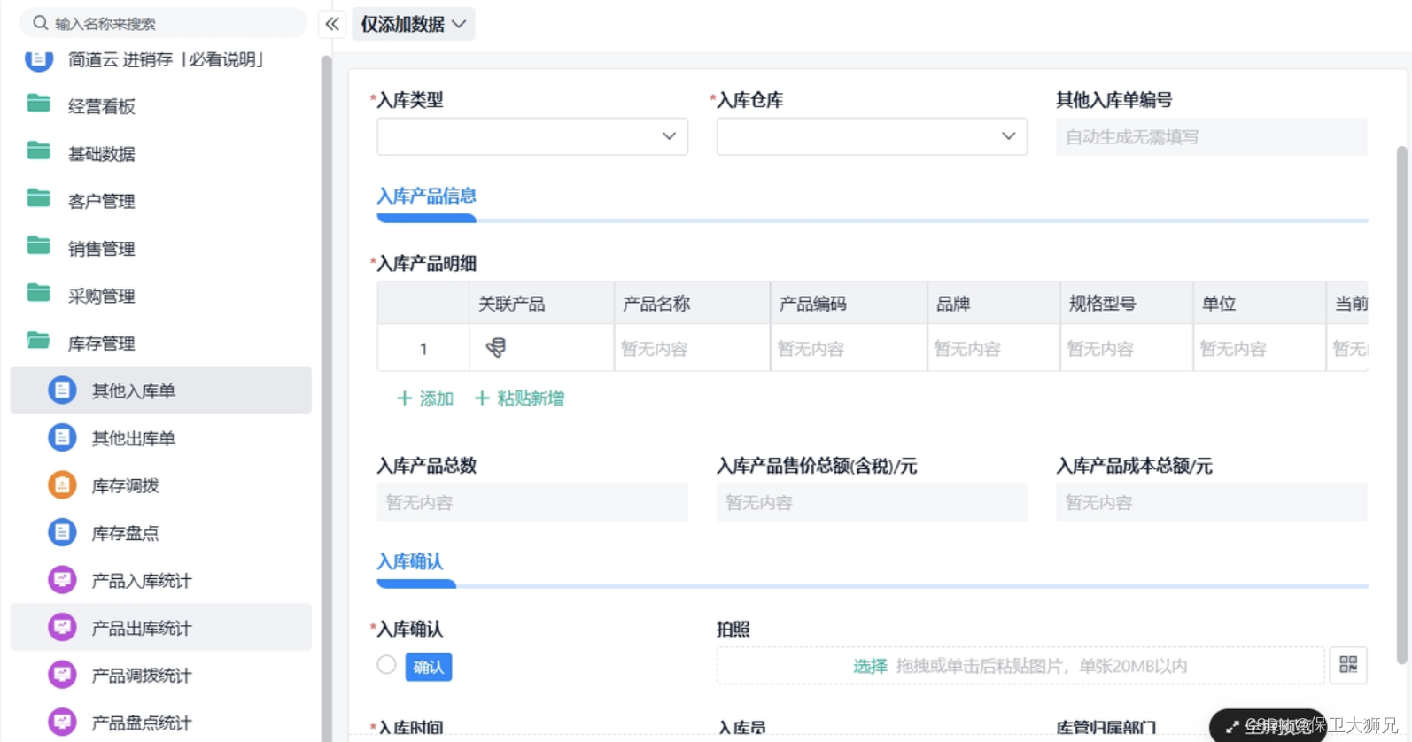Collapse the 库存管理 folder icon
The height and width of the screenshot is (742, 1412).
[x=38, y=341]
